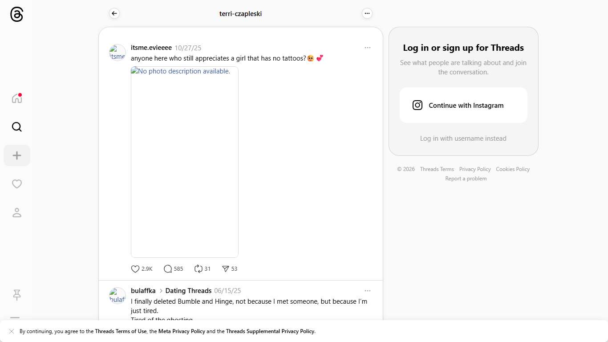Go back using the arrow button

114,13
